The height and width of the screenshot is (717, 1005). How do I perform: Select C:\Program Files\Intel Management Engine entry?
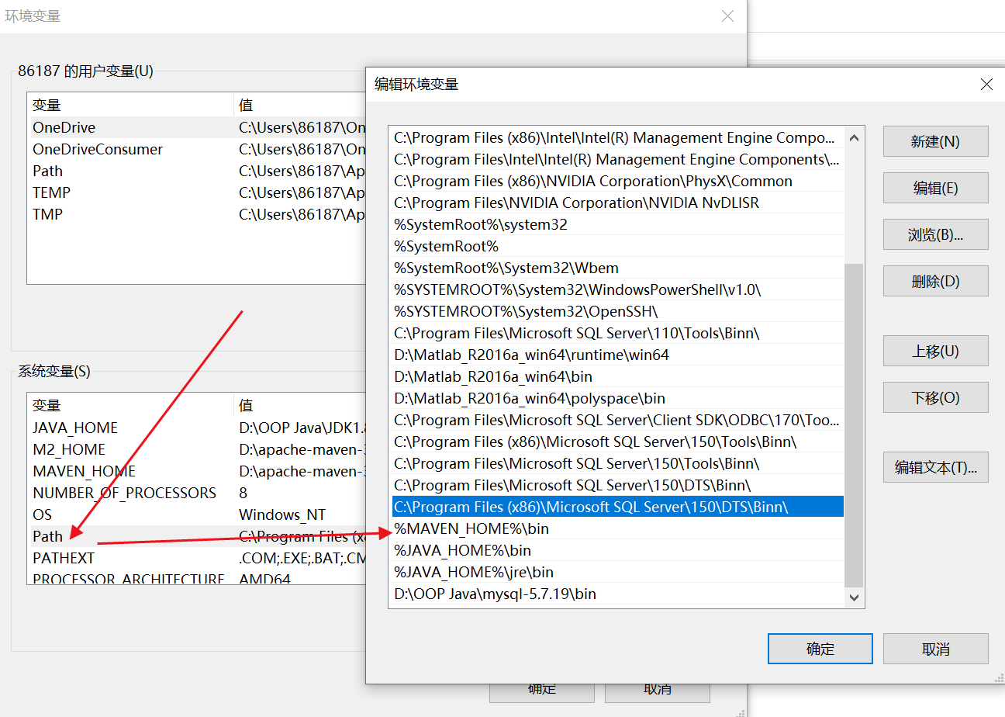coord(617,159)
